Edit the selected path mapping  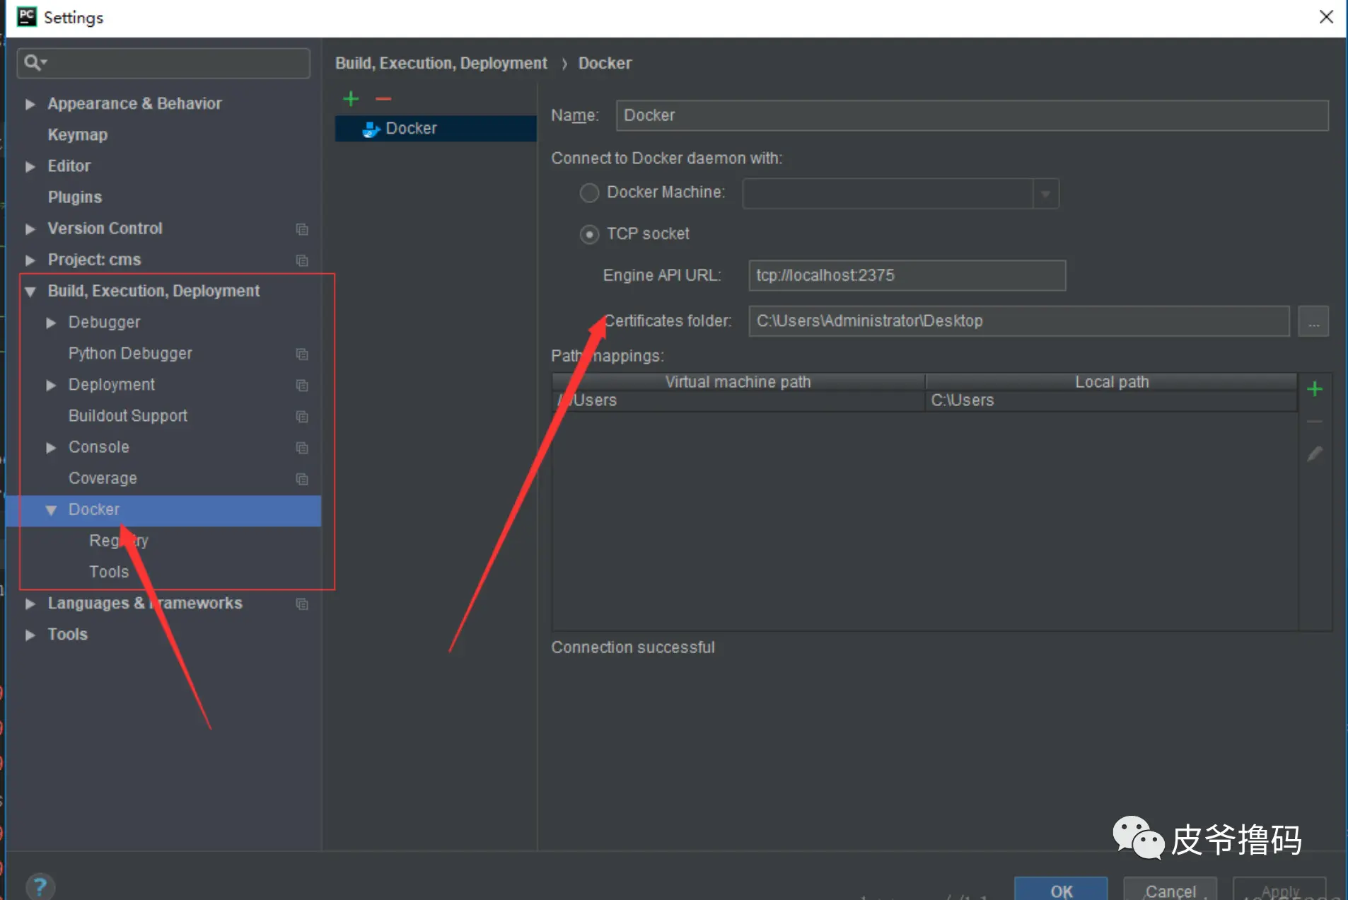[x=1315, y=454]
